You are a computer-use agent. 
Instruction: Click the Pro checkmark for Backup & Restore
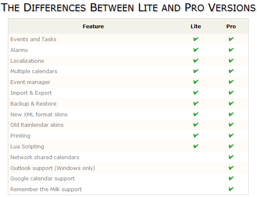point(231,103)
